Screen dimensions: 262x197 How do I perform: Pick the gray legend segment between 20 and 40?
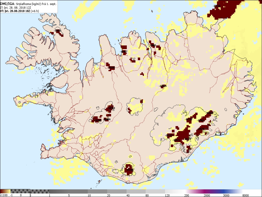pyautogui.click(x=117, y=191)
